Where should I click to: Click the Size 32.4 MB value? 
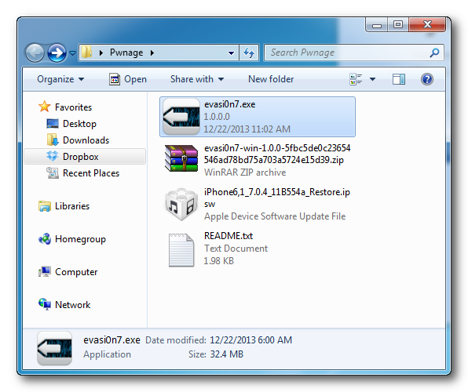pos(226,354)
